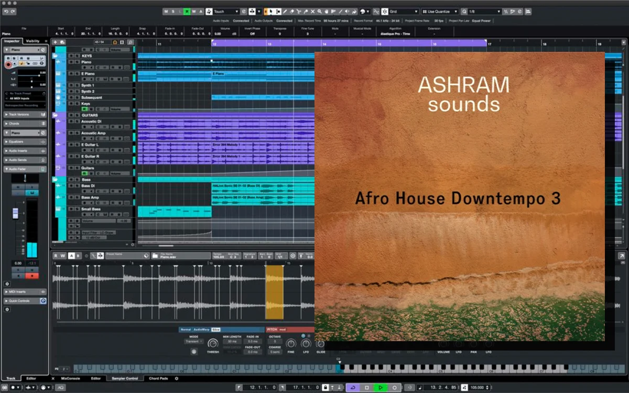
Task: Open the Use Quantize dropdown
Action: [440, 12]
